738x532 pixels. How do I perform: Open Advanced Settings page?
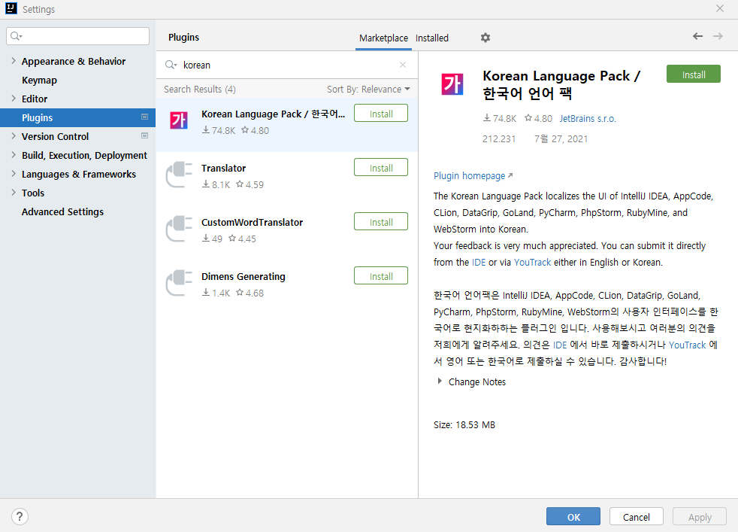(x=62, y=212)
